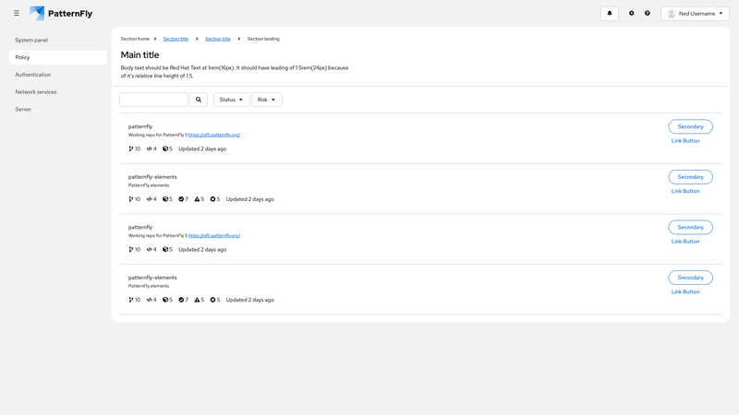Viewport: 739px width, 415px height.
Task: Click Link Button in last list row
Action: (x=685, y=292)
